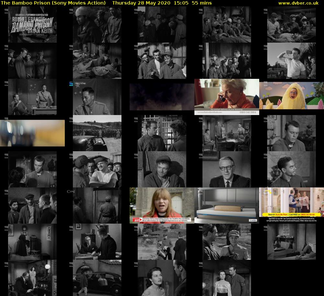The height and width of the screenshot is (296, 324).
Task: Open thumbnail of officer standing at desk by flag
Action: coord(32,97)
